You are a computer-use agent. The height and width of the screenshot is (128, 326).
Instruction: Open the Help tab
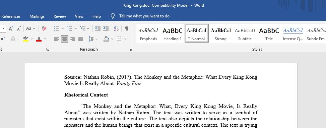97,16
